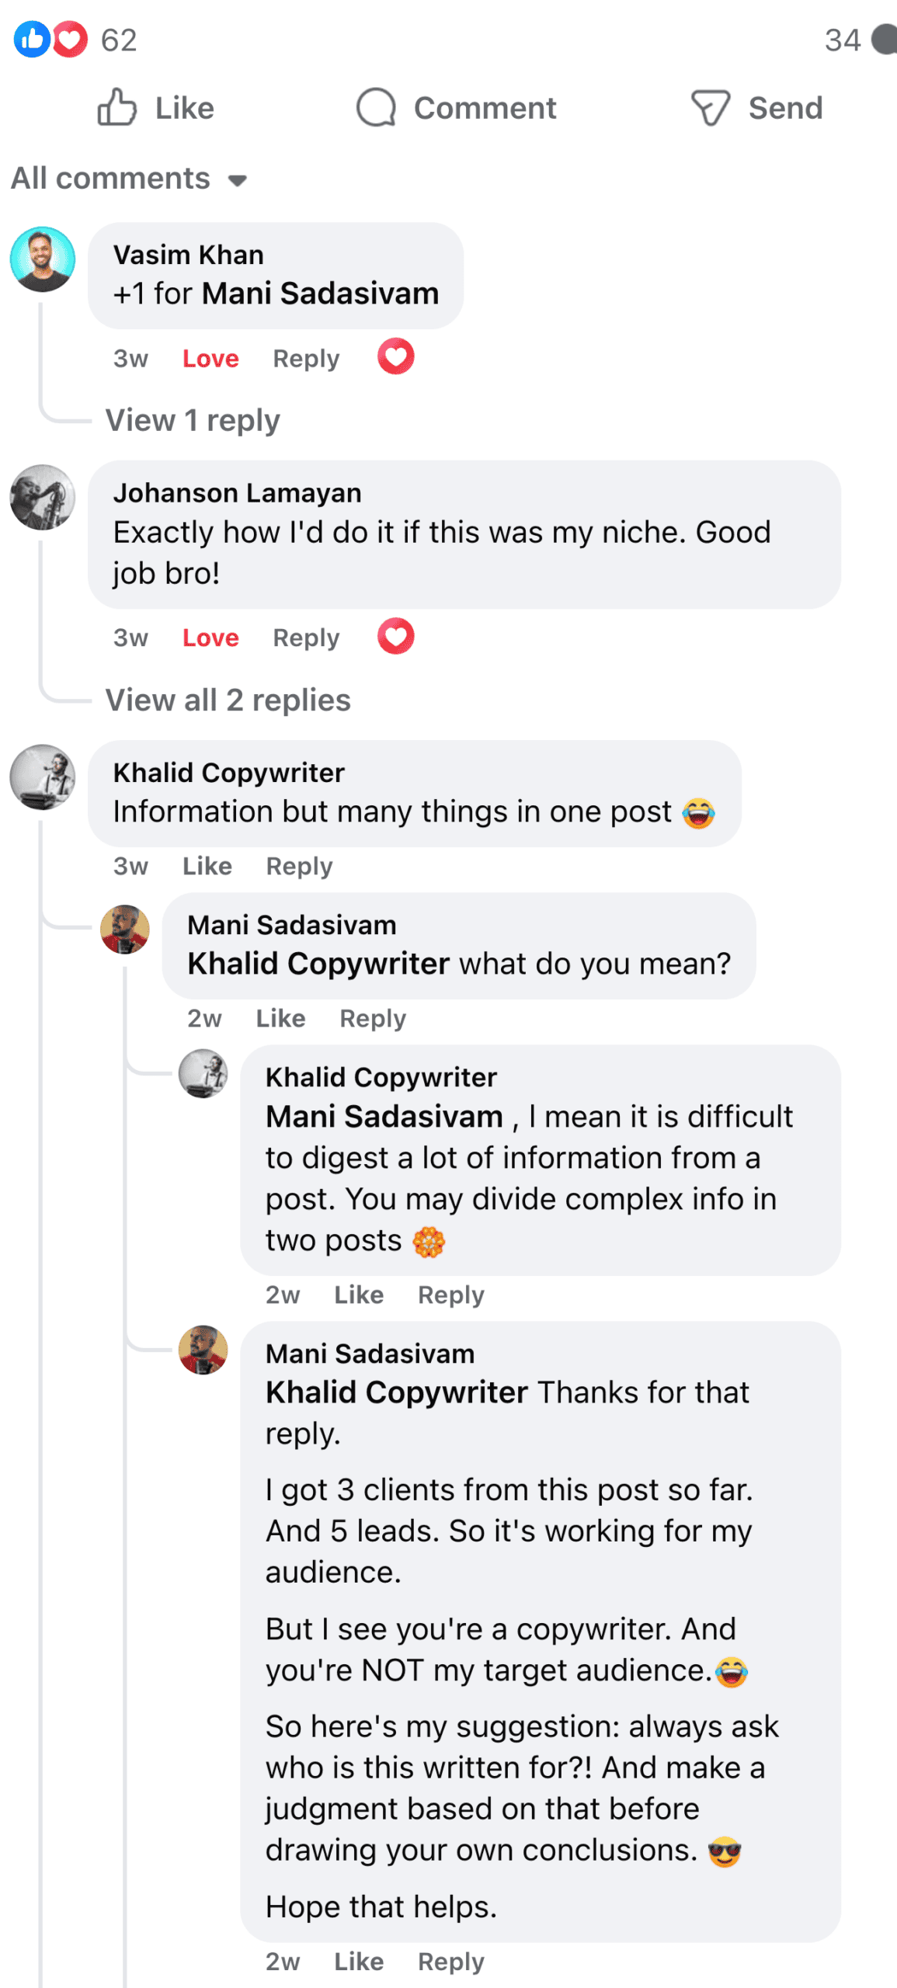Image resolution: width=897 pixels, height=1988 pixels.
Task: Open the post reactions summary icons
Action: tap(51, 39)
